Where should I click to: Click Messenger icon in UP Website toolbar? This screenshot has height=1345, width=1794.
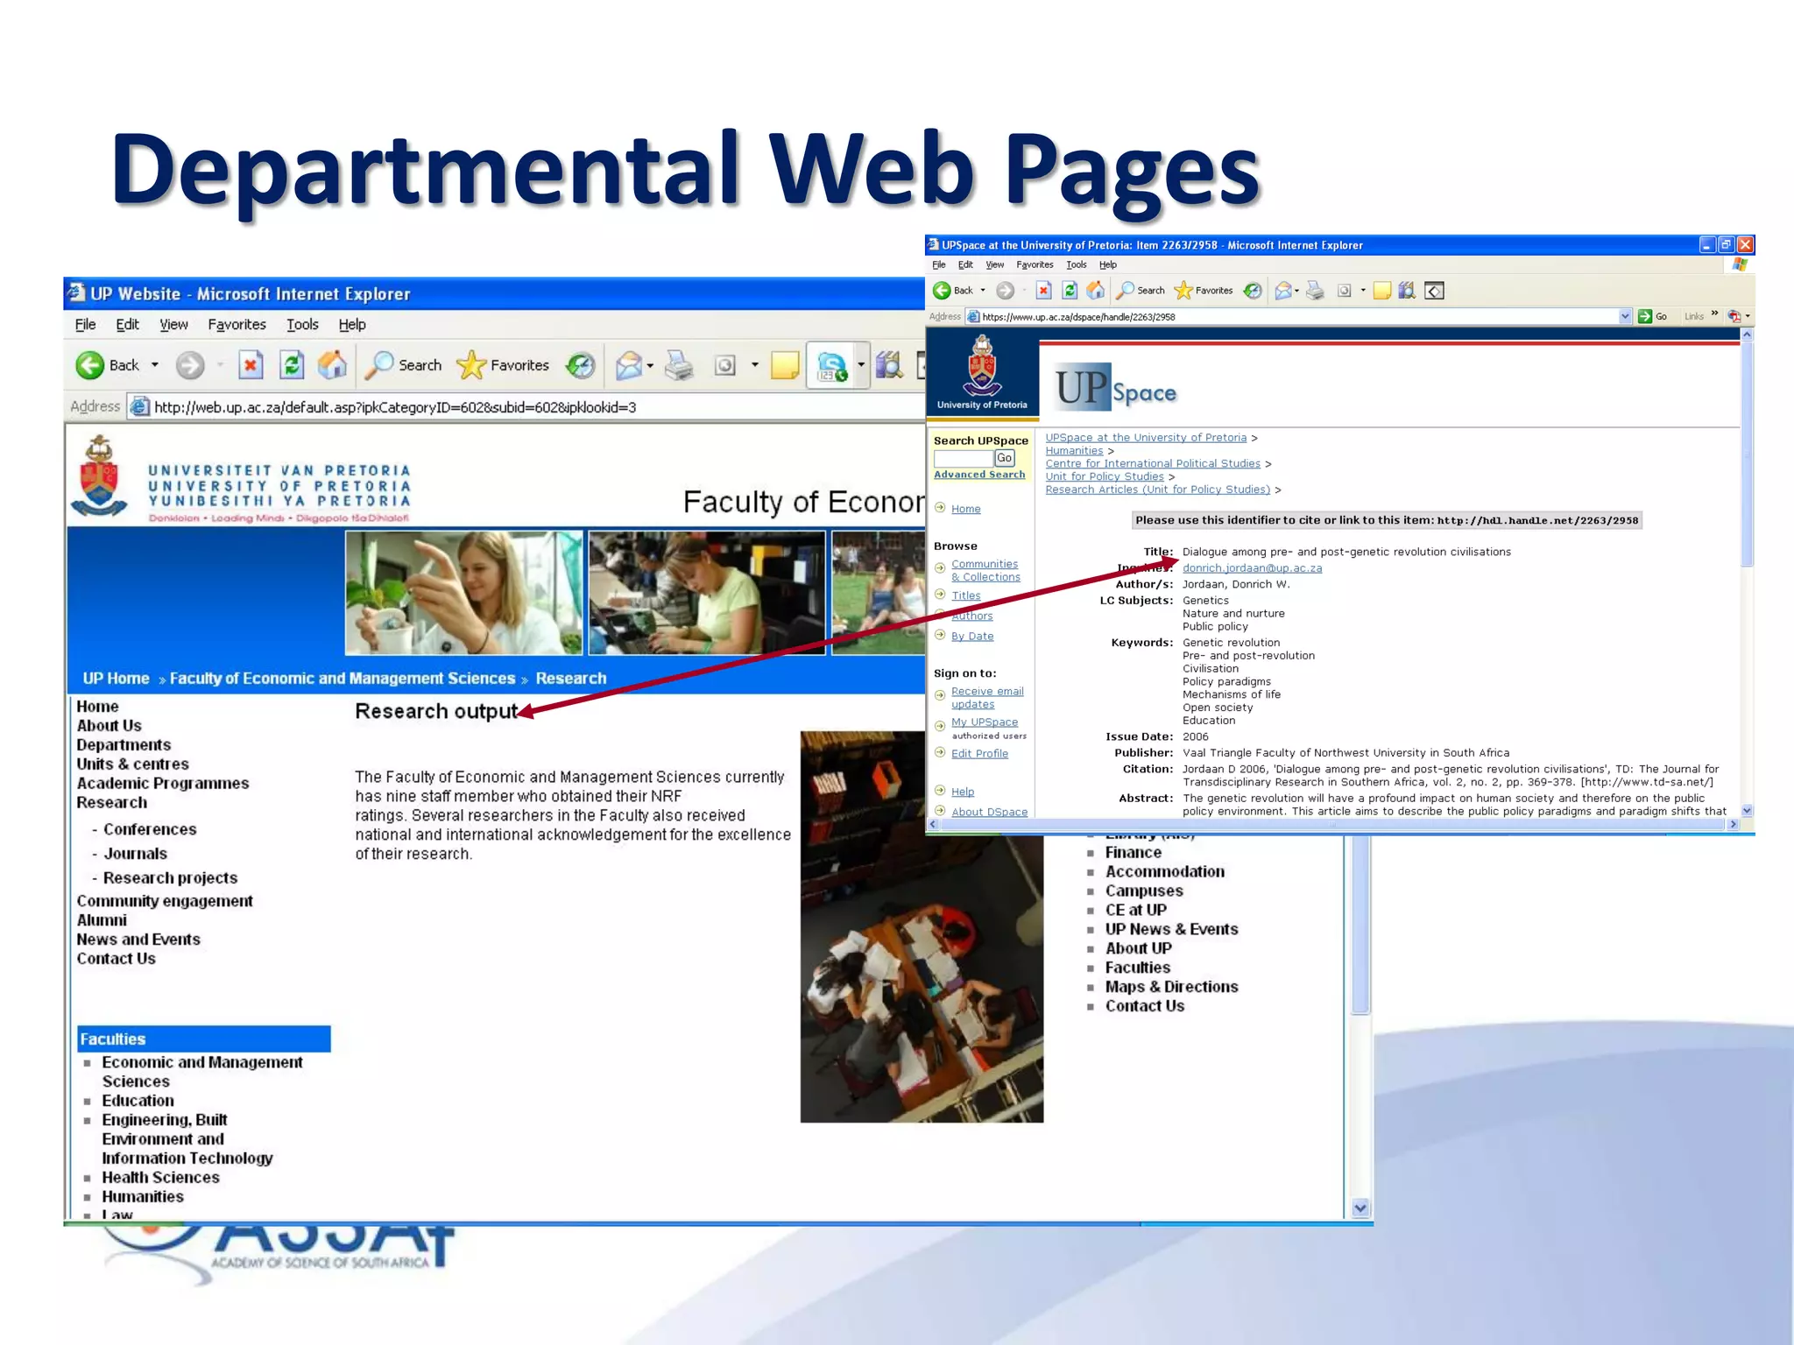(x=831, y=365)
